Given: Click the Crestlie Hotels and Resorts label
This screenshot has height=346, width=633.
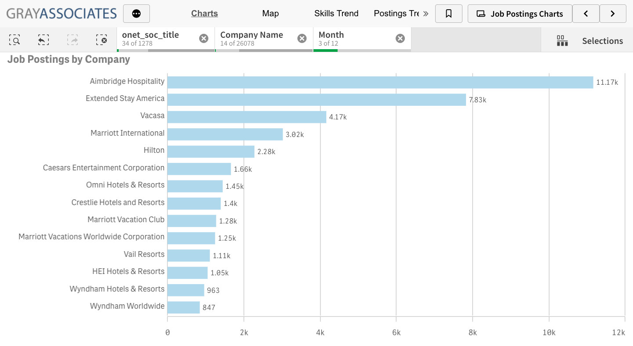Looking at the screenshot, I should click(x=118, y=202).
